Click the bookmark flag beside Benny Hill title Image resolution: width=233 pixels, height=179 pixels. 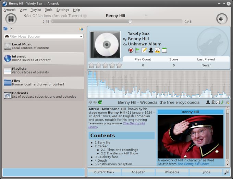tap(146, 16)
